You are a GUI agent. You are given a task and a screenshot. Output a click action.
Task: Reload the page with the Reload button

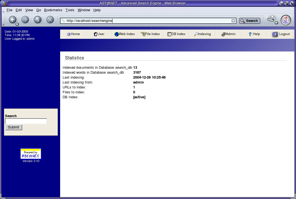38,20
